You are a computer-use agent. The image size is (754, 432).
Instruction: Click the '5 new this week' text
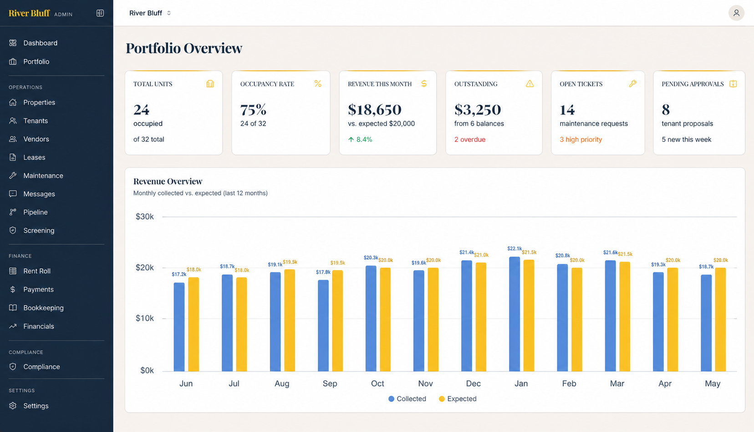686,140
